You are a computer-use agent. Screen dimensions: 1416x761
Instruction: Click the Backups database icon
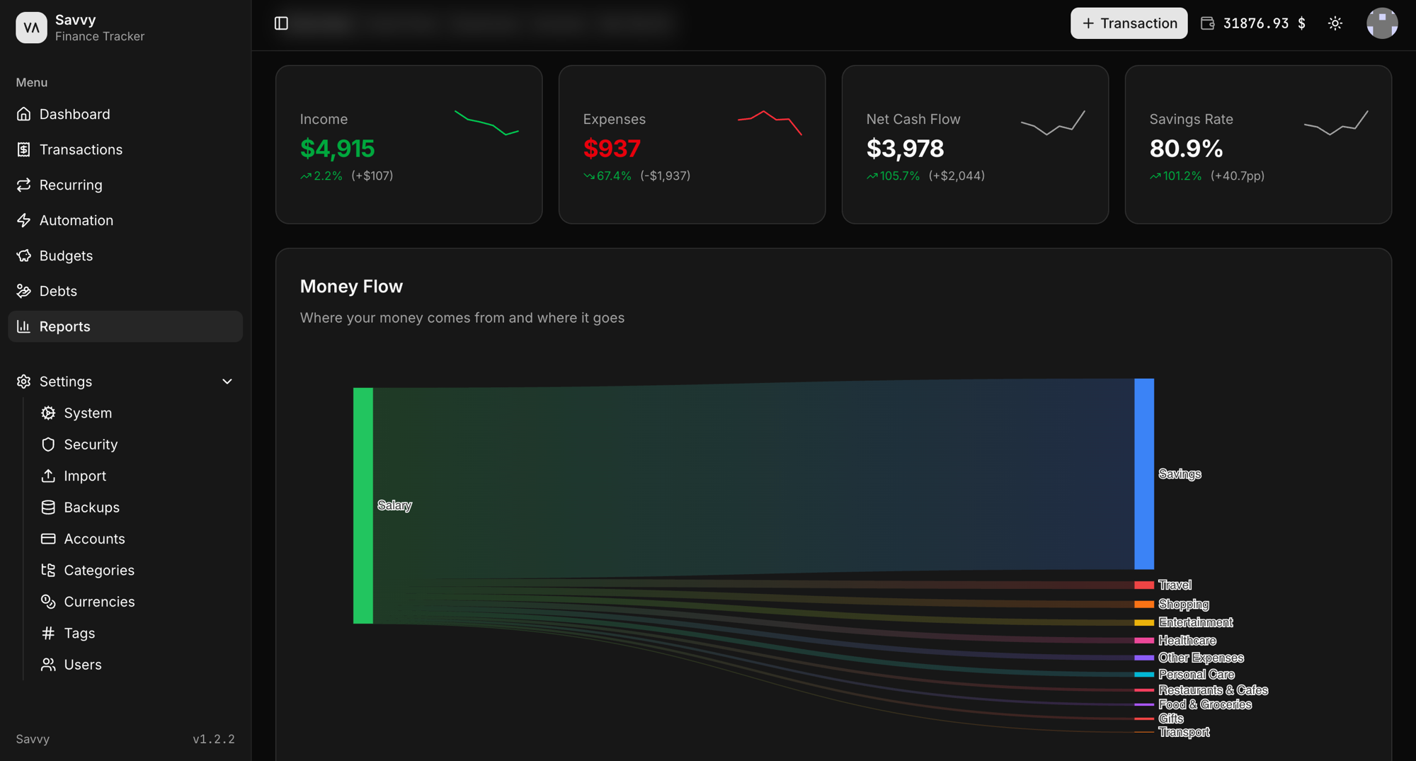click(x=48, y=508)
